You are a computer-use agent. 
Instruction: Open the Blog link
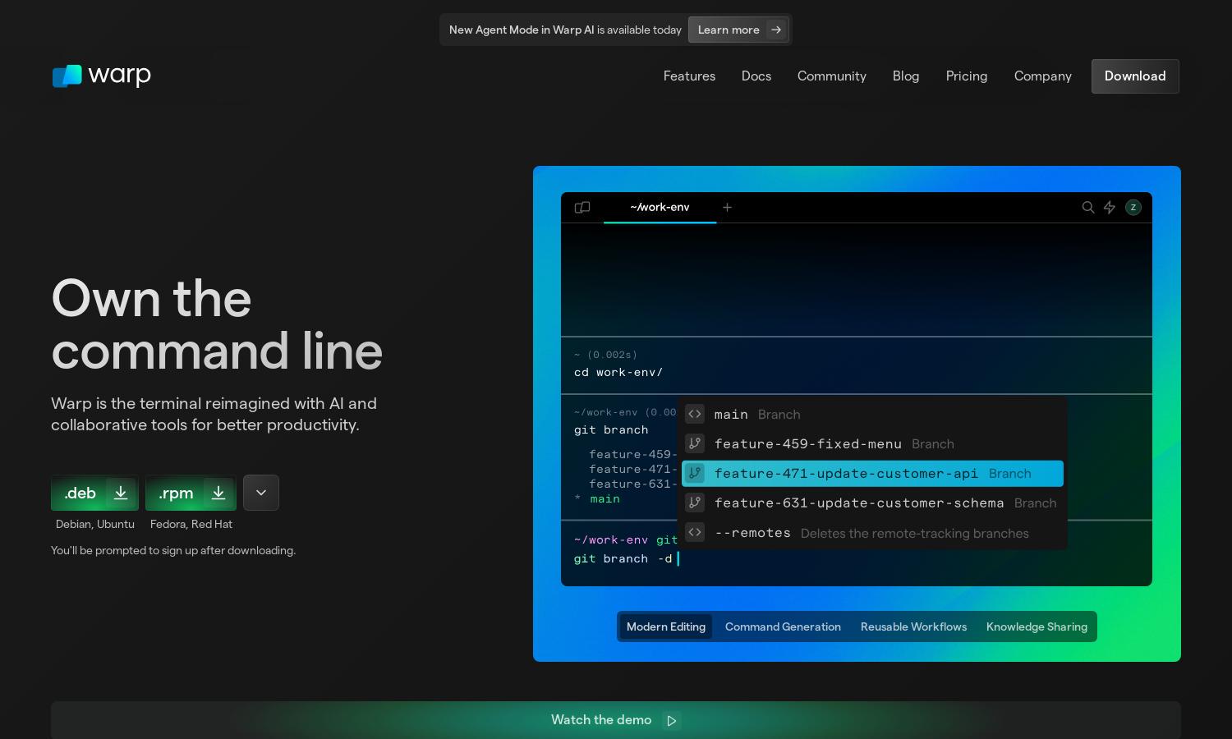click(x=906, y=76)
